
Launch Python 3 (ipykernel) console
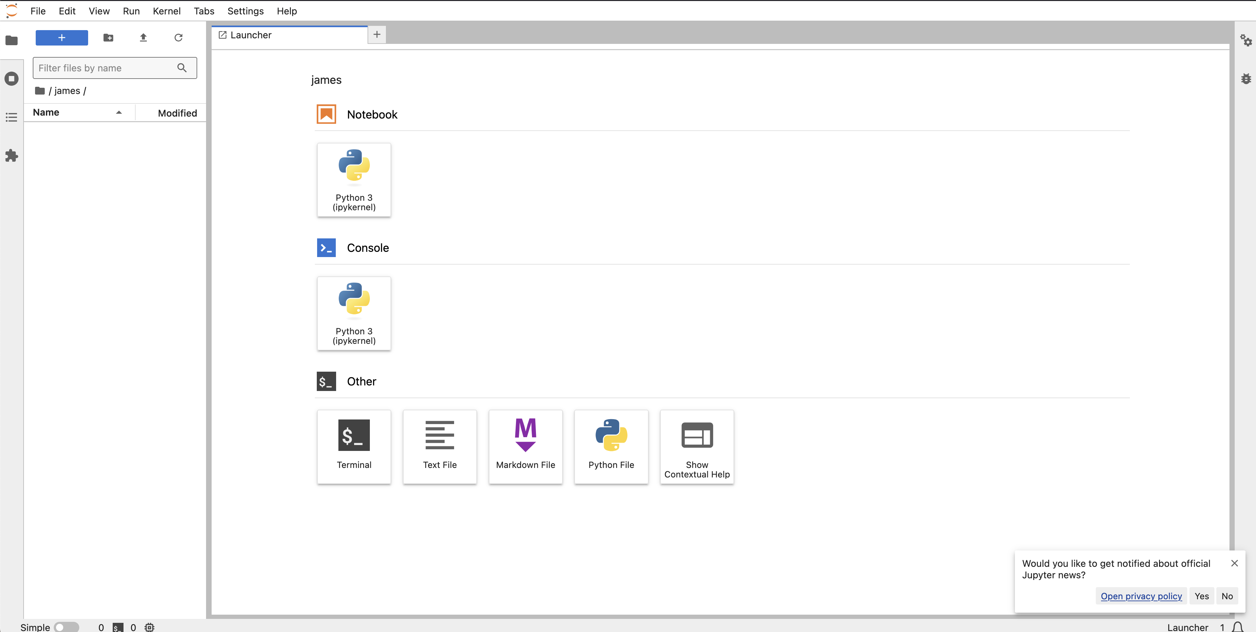pos(354,313)
